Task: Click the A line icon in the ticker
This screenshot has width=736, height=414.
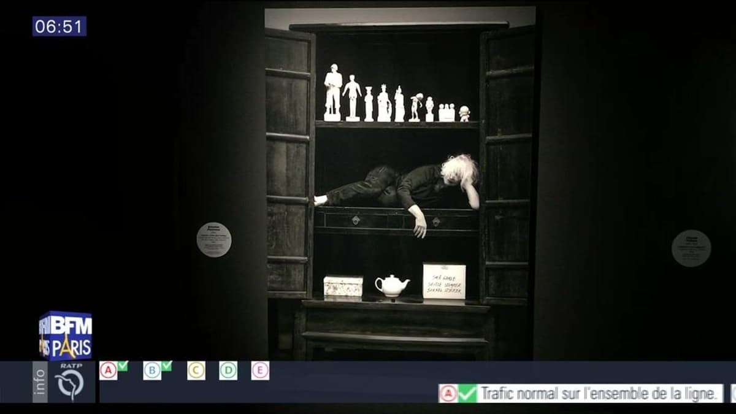Action: click(448, 393)
